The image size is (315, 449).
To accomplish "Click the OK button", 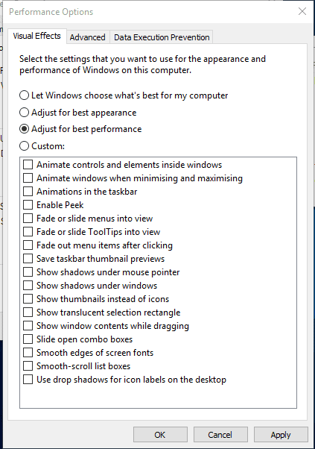I will click(x=160, y=435).
